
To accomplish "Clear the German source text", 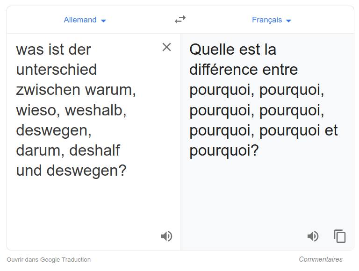I will coord(166,47).
